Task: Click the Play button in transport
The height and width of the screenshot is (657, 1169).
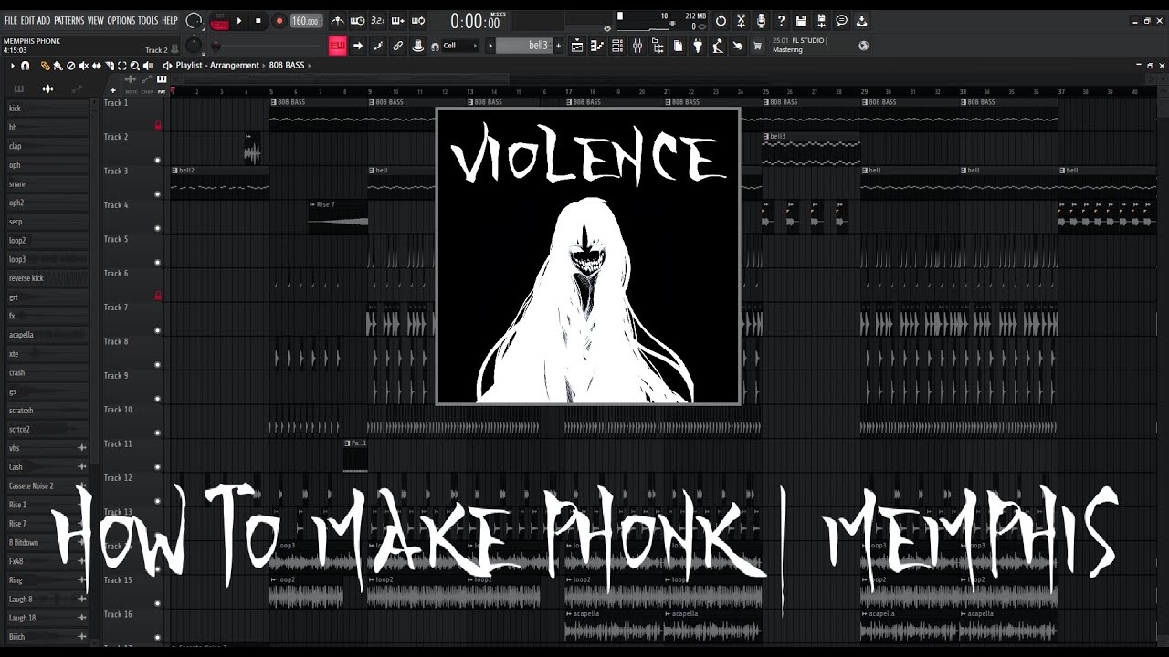Action: click(x=239, y=21)
